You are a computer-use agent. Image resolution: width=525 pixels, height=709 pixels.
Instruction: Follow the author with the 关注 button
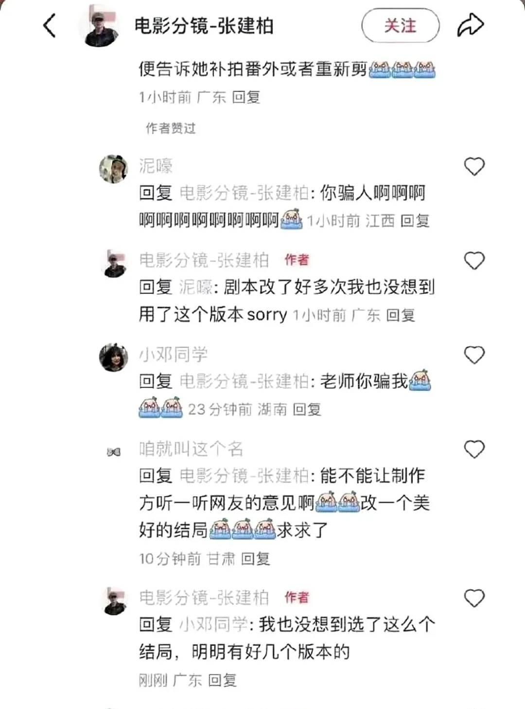400,25
